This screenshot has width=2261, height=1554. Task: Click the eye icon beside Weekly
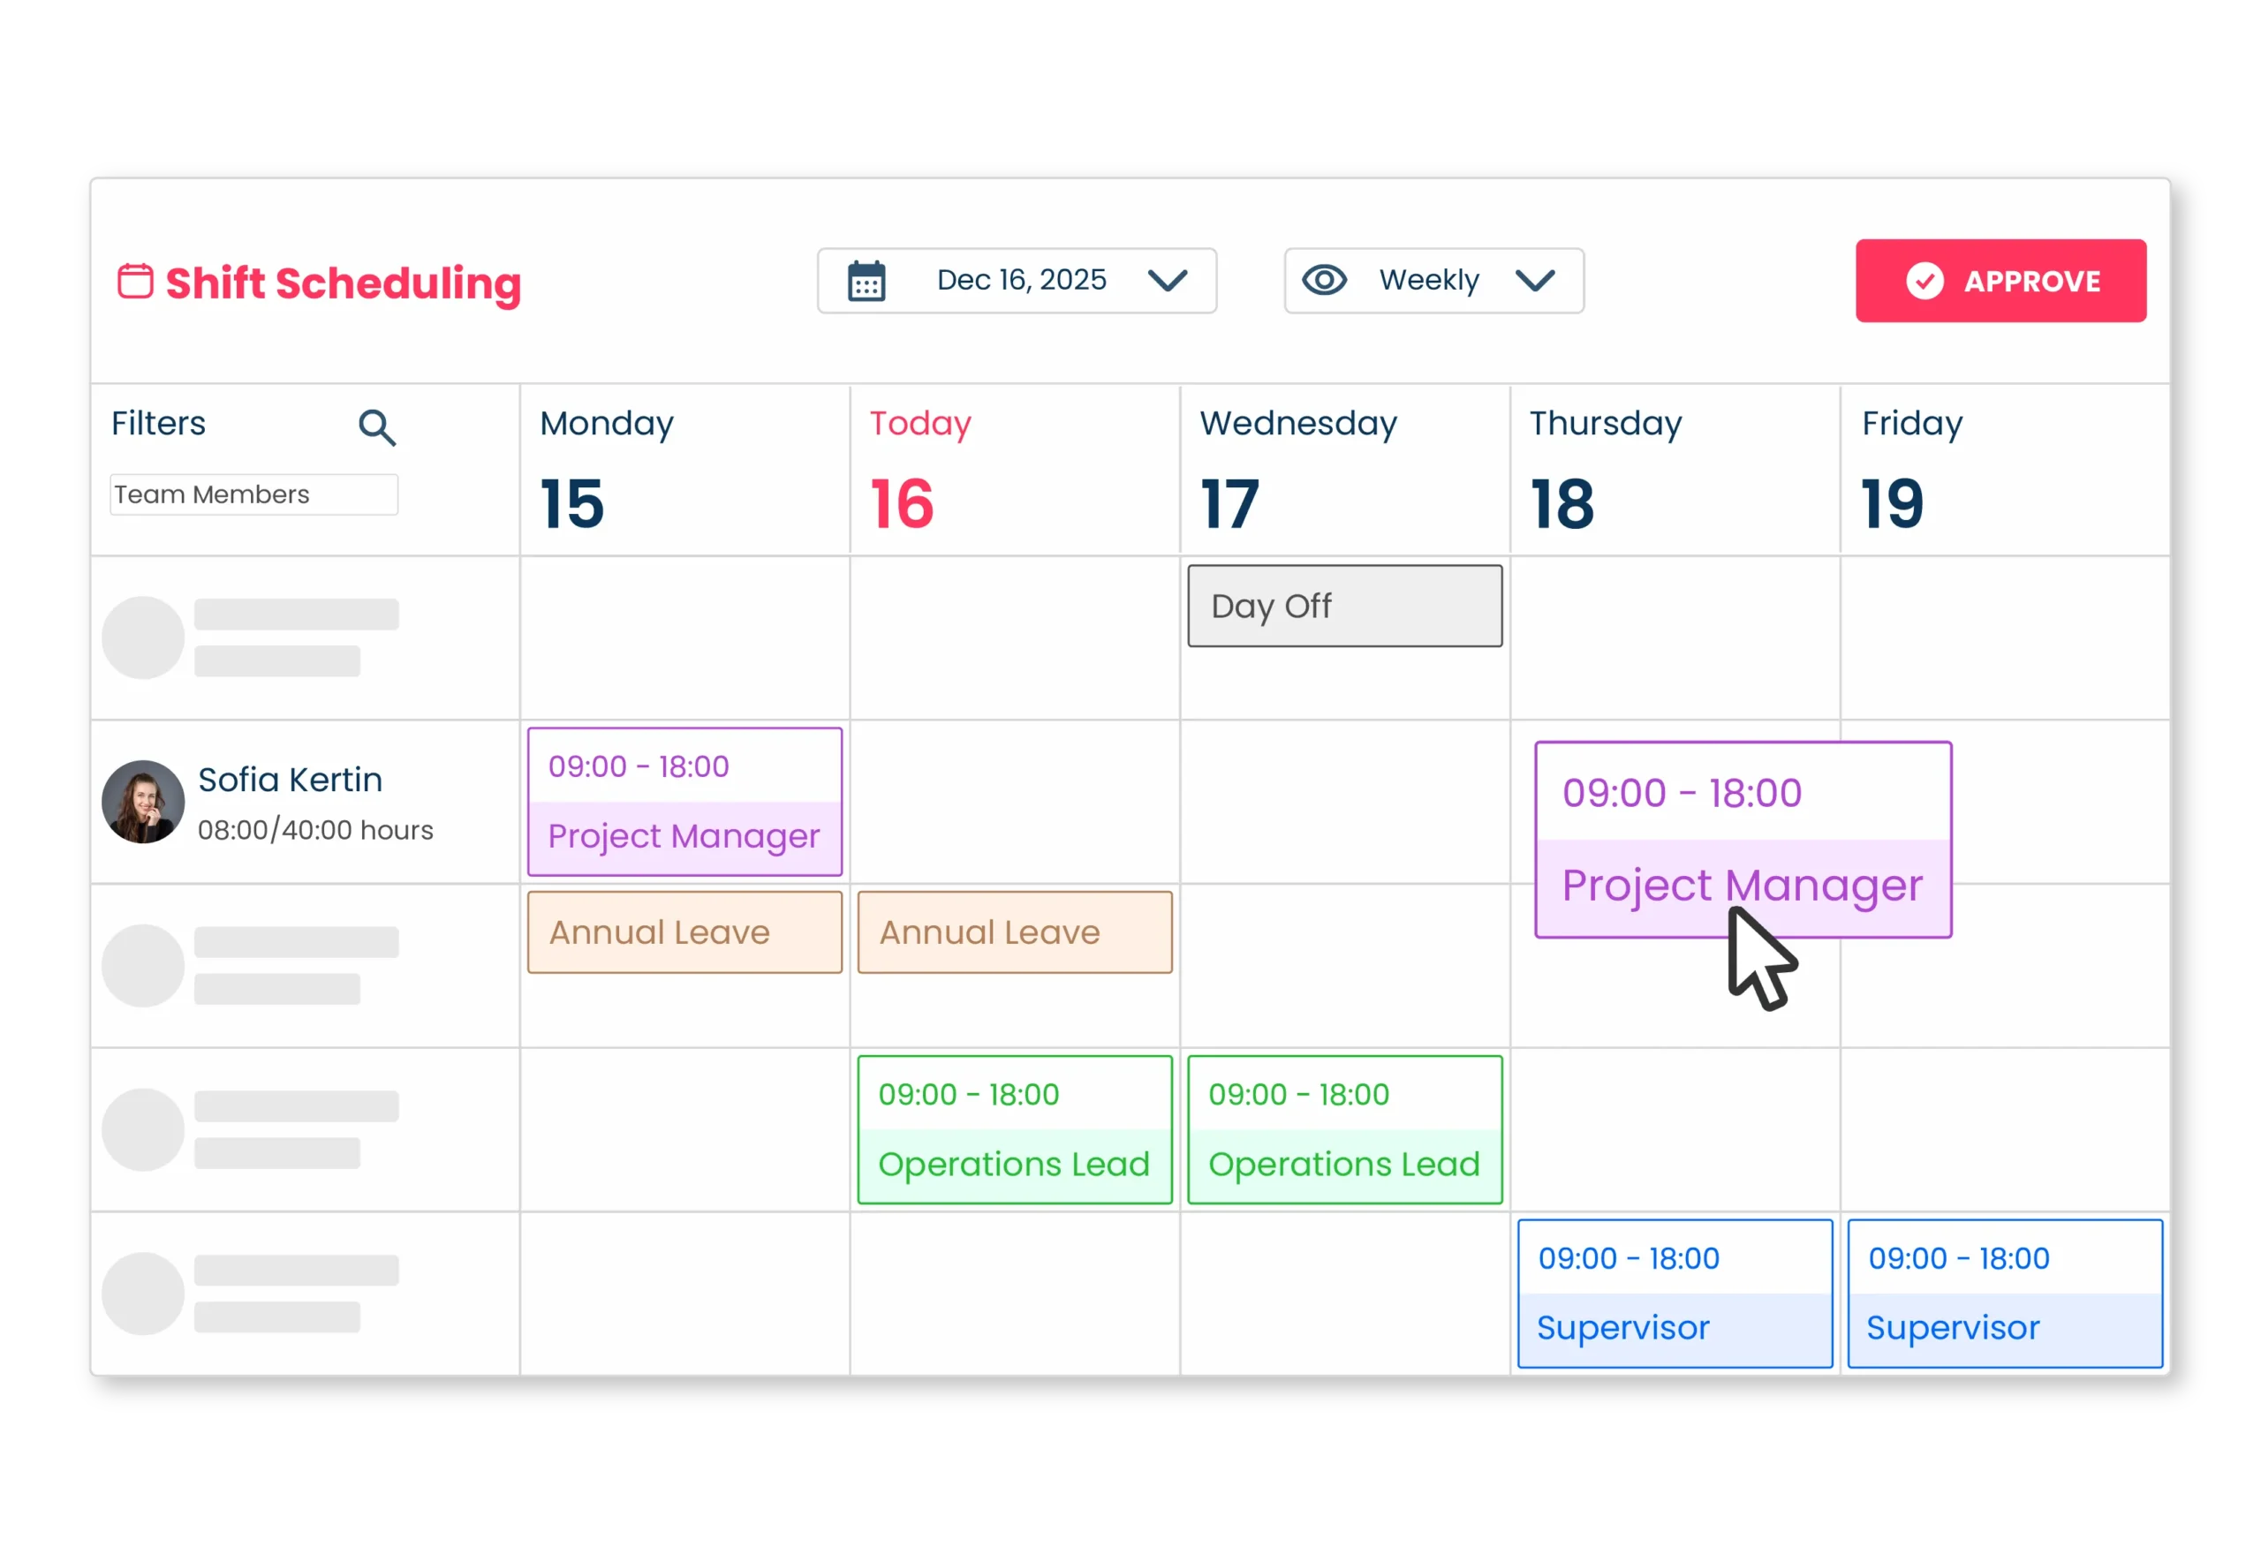1324,281
